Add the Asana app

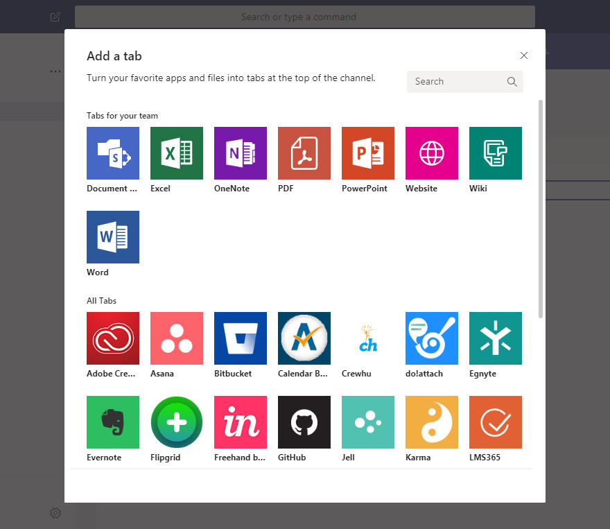[176, 338]
